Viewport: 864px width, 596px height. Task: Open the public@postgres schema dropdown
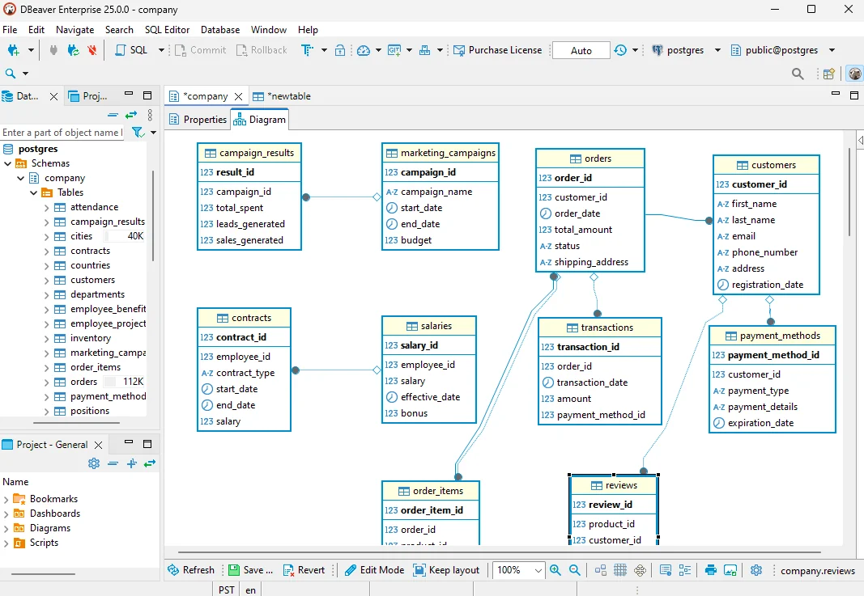832,50
